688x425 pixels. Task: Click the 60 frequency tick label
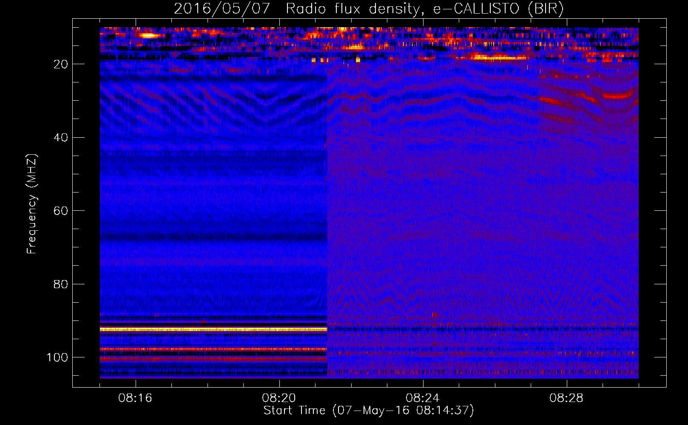(61, 211)
